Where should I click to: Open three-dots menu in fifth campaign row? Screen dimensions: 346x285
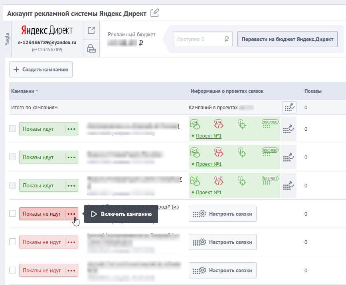(x=71, y=242)
